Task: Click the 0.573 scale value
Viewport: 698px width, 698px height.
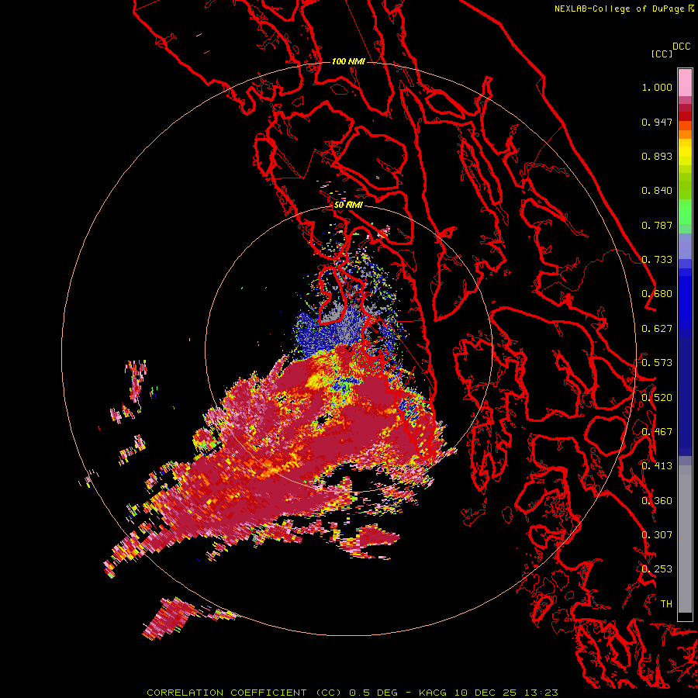Action: pos(657,363)
